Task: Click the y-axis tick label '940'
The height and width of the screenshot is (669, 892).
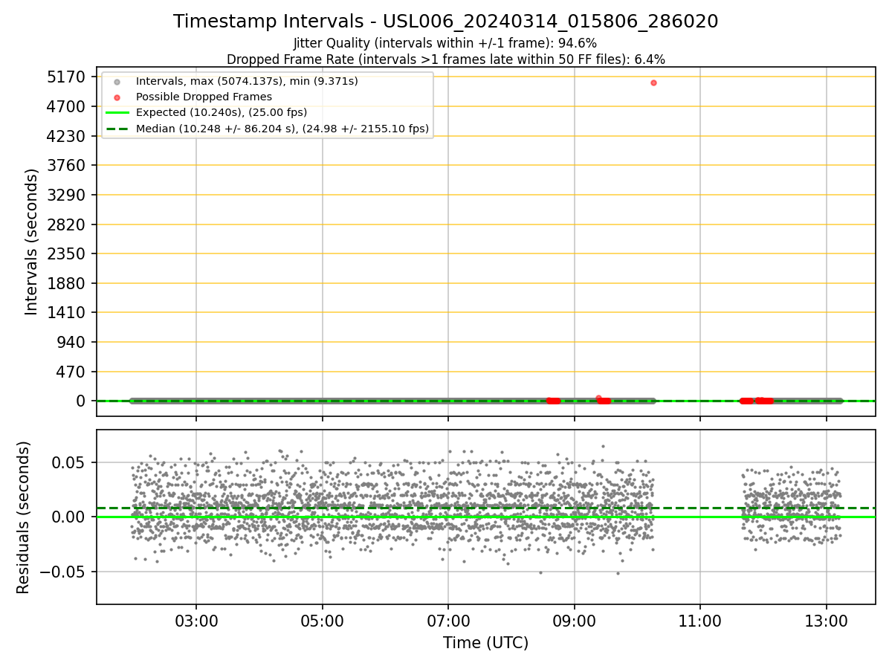Action: pyautogui.click(x=72, y=342)
